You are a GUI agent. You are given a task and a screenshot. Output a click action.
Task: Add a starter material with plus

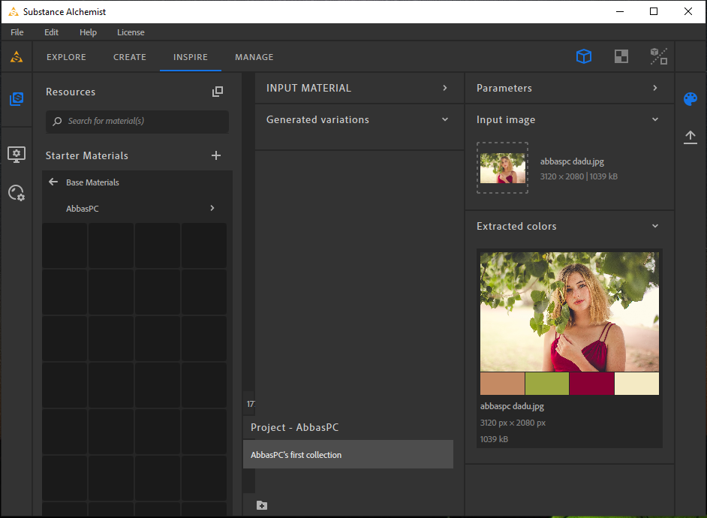coord(216,155)
